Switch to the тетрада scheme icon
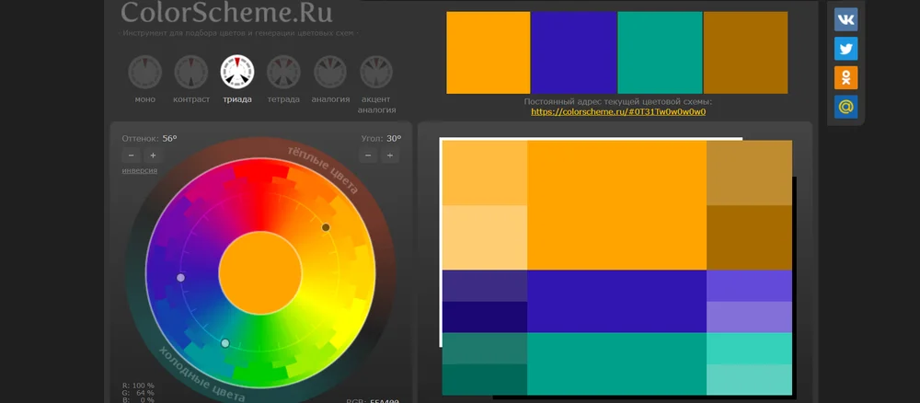920x403 pixels. pos(283,72)
